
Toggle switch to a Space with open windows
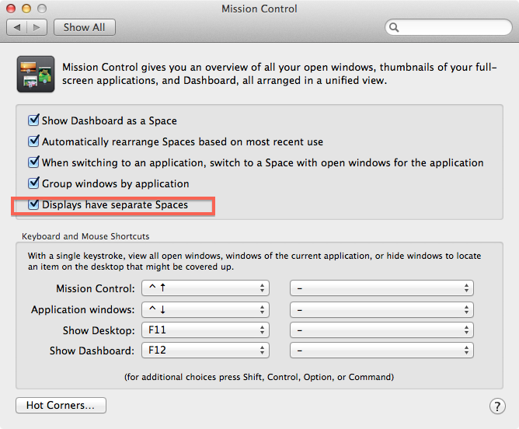click(x=33, y=162)
